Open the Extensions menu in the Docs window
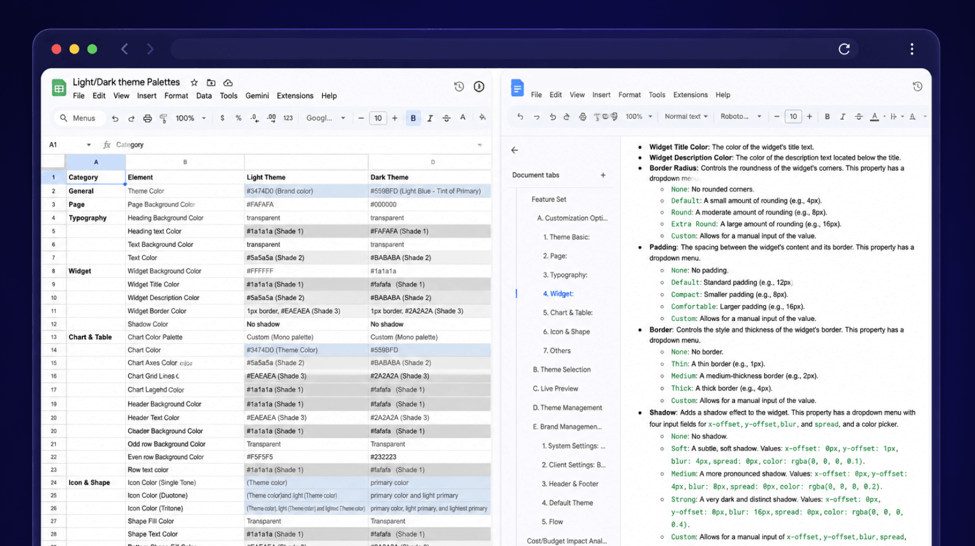 tap(690, 95)
